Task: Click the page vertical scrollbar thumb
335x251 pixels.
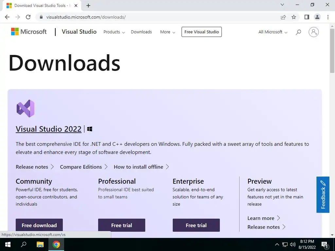Action: [x=332, y=51]
